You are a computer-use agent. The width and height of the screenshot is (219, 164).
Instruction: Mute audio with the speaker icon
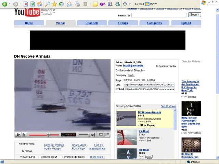pyautogui.click(x=93, y=135)
